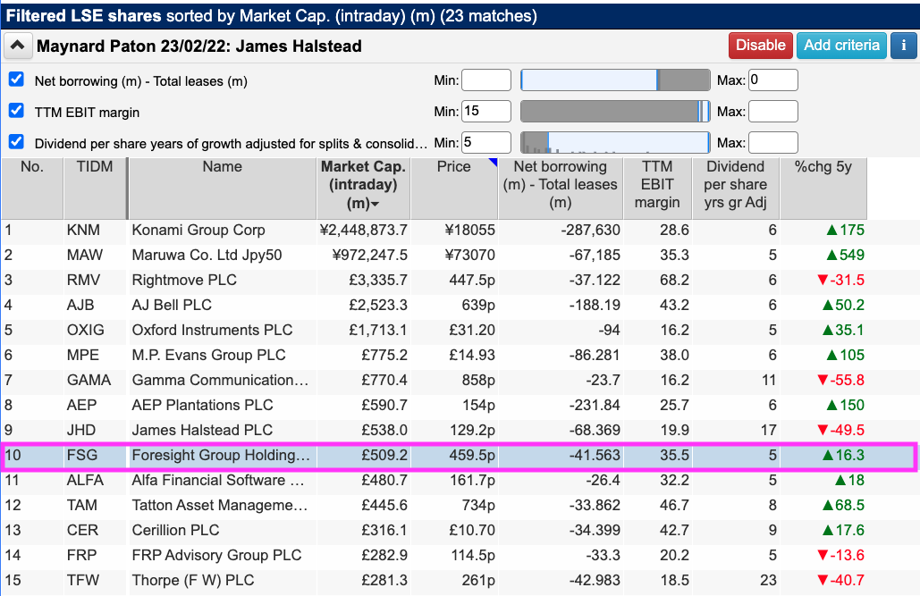Viewport: 920px width, 596px height.
Task: Open Tatton Asset Management share name
Action: pos(219,505)
